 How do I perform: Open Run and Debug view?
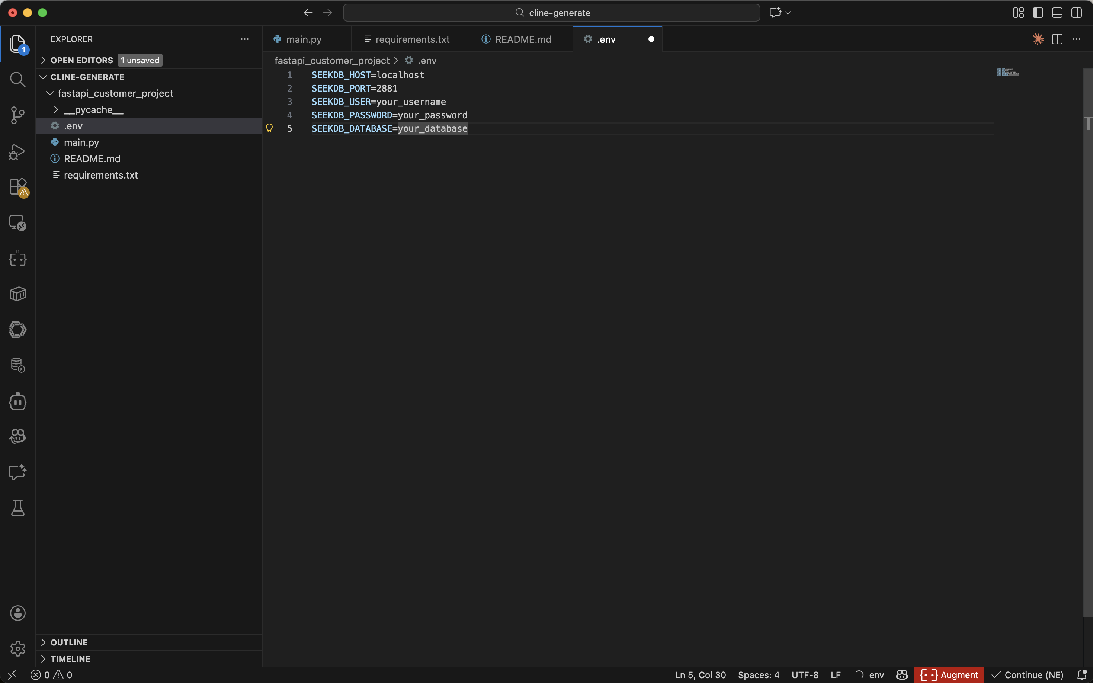click(17, 152)
